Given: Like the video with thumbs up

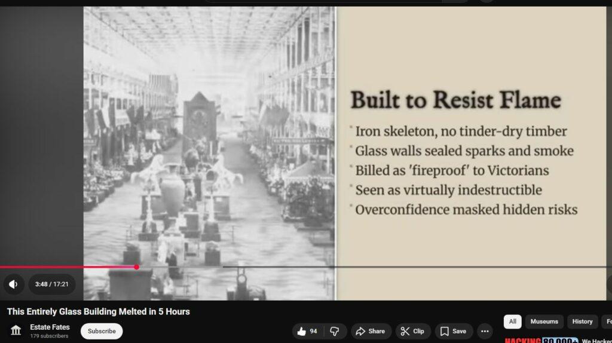Looking at the screenshot, I should tap(307, 331).
